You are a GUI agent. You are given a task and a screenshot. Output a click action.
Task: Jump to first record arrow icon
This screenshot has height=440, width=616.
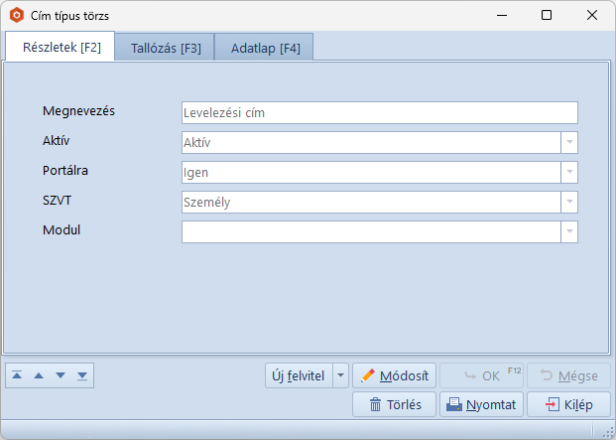tap(17, 375)
